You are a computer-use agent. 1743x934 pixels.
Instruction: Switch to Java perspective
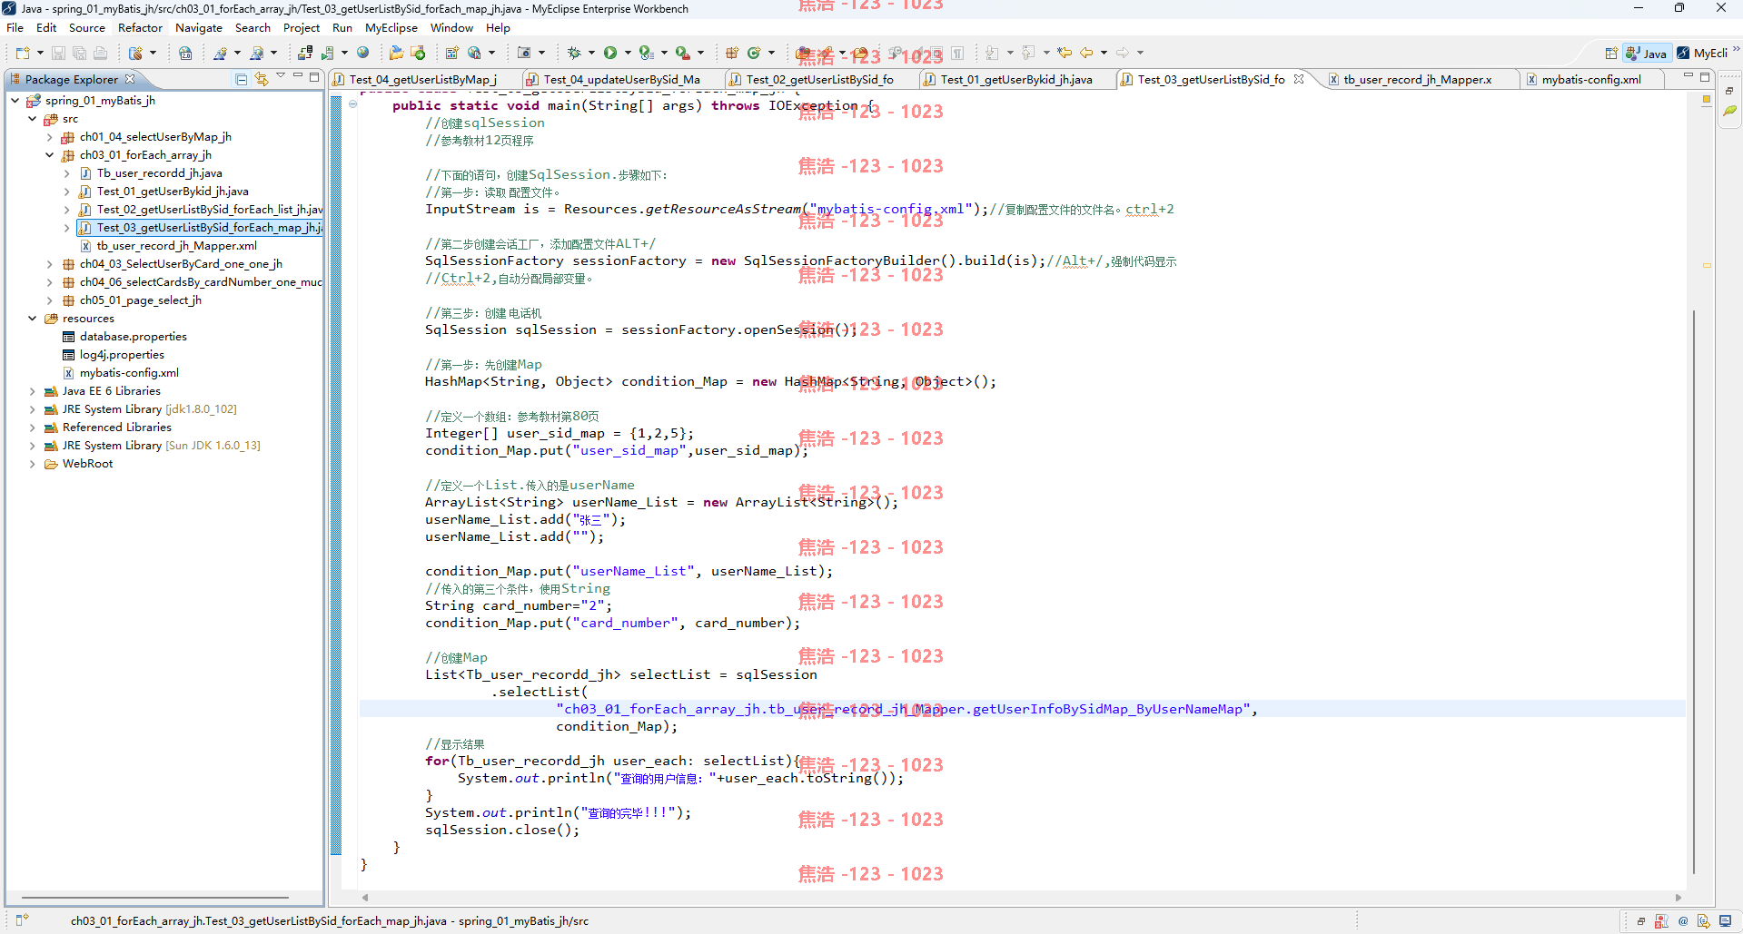point(1647,54)
